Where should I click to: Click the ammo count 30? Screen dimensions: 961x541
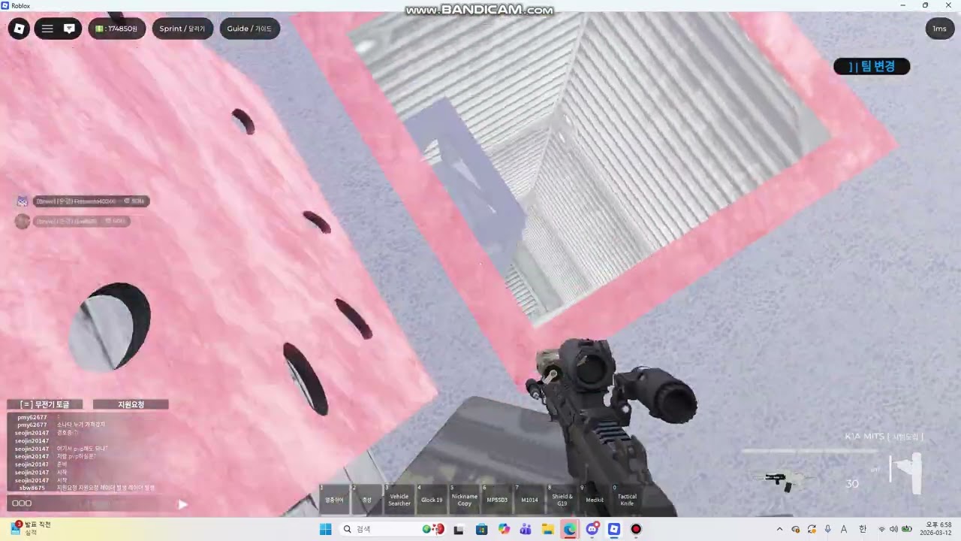[852, 484]
